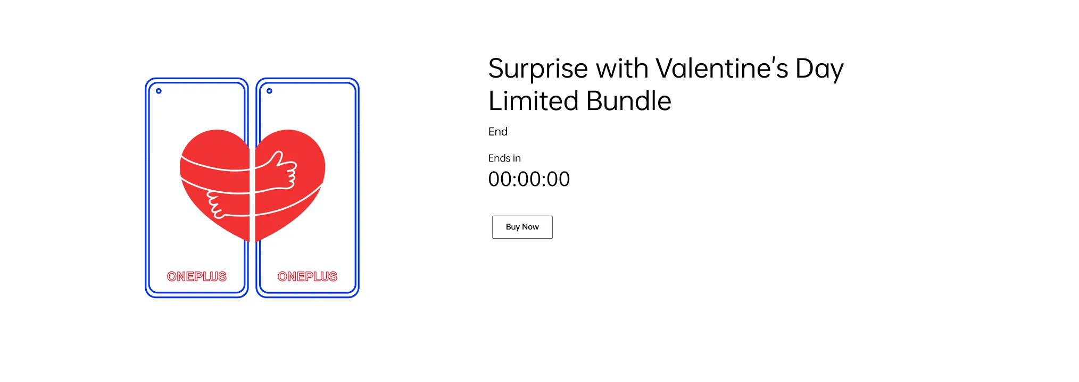Click the 'Ends in' label
The height and width of the screenshot is (382, 1079).
504,158
